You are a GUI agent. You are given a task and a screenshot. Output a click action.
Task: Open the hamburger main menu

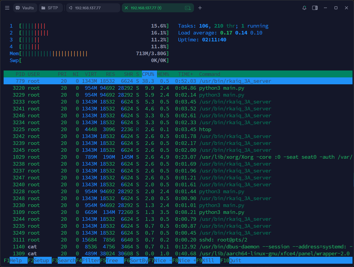[x=7, y=8]
